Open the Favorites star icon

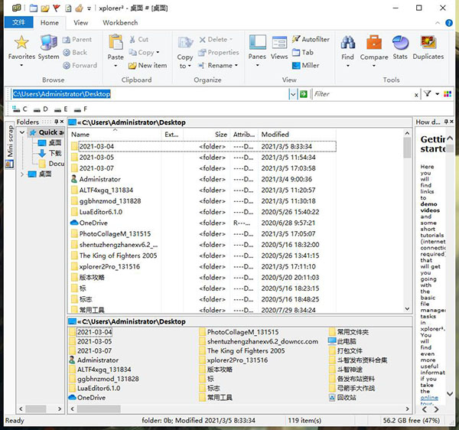click(21, 42)
